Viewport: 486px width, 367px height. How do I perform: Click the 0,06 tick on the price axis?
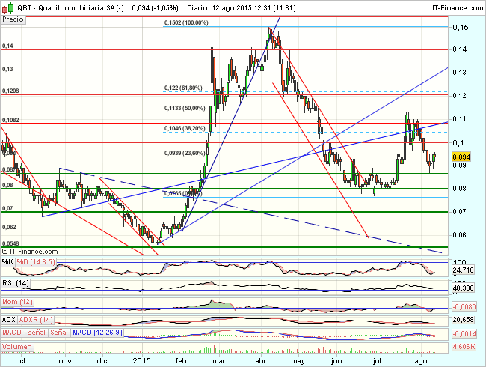[459, 234]
